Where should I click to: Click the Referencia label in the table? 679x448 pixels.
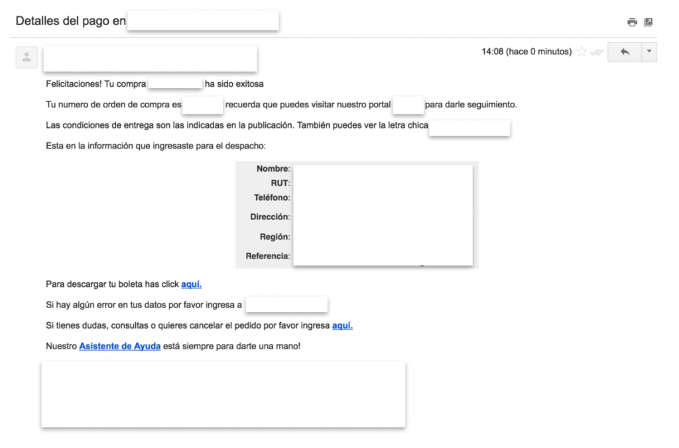(x=268, y=256)
